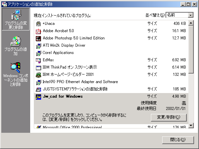Click the ATI Win2k Display Driver icon
Screen dimensions: 199x149
(38, 46)
